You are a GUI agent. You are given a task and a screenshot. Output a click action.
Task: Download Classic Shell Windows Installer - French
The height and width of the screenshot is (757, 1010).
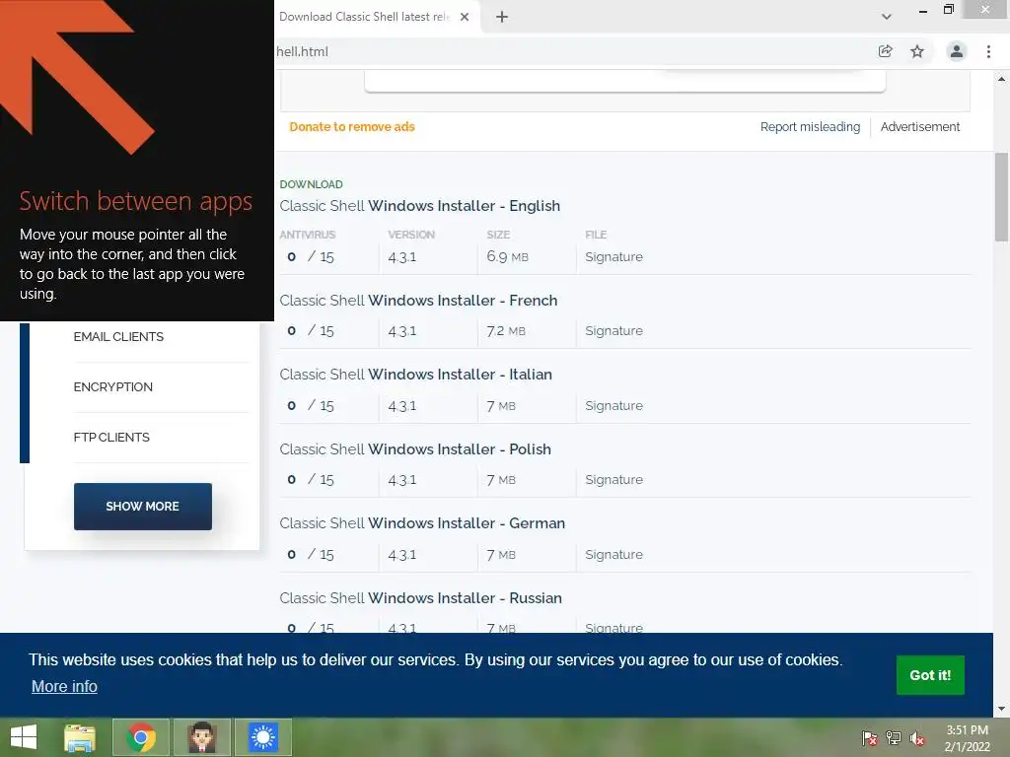[418, 301]
